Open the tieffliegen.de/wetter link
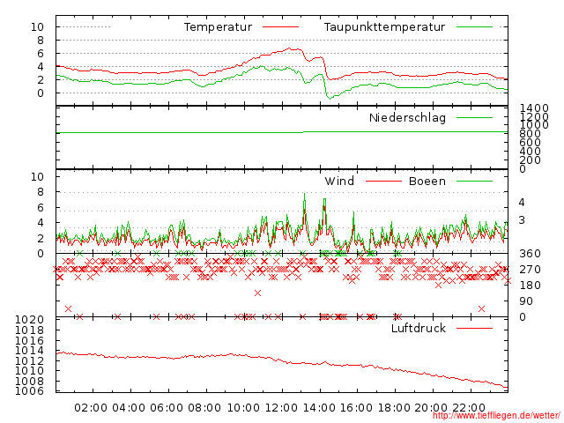 (x=497, y=415)
